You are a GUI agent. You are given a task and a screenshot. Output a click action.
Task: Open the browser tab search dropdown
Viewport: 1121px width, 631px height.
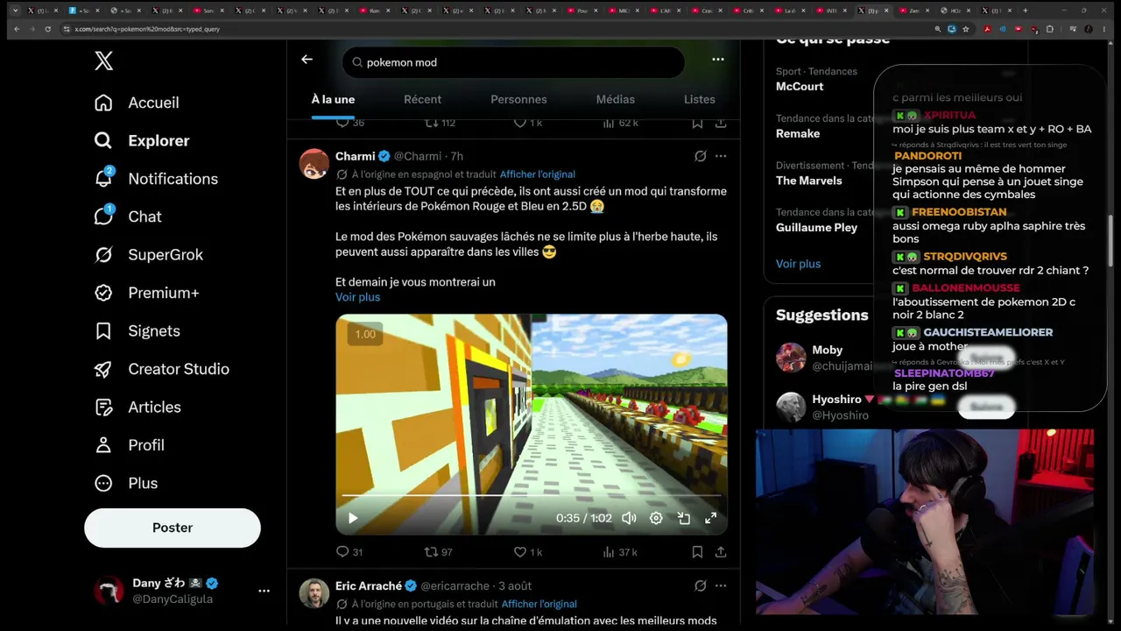(x=15, y=11)
